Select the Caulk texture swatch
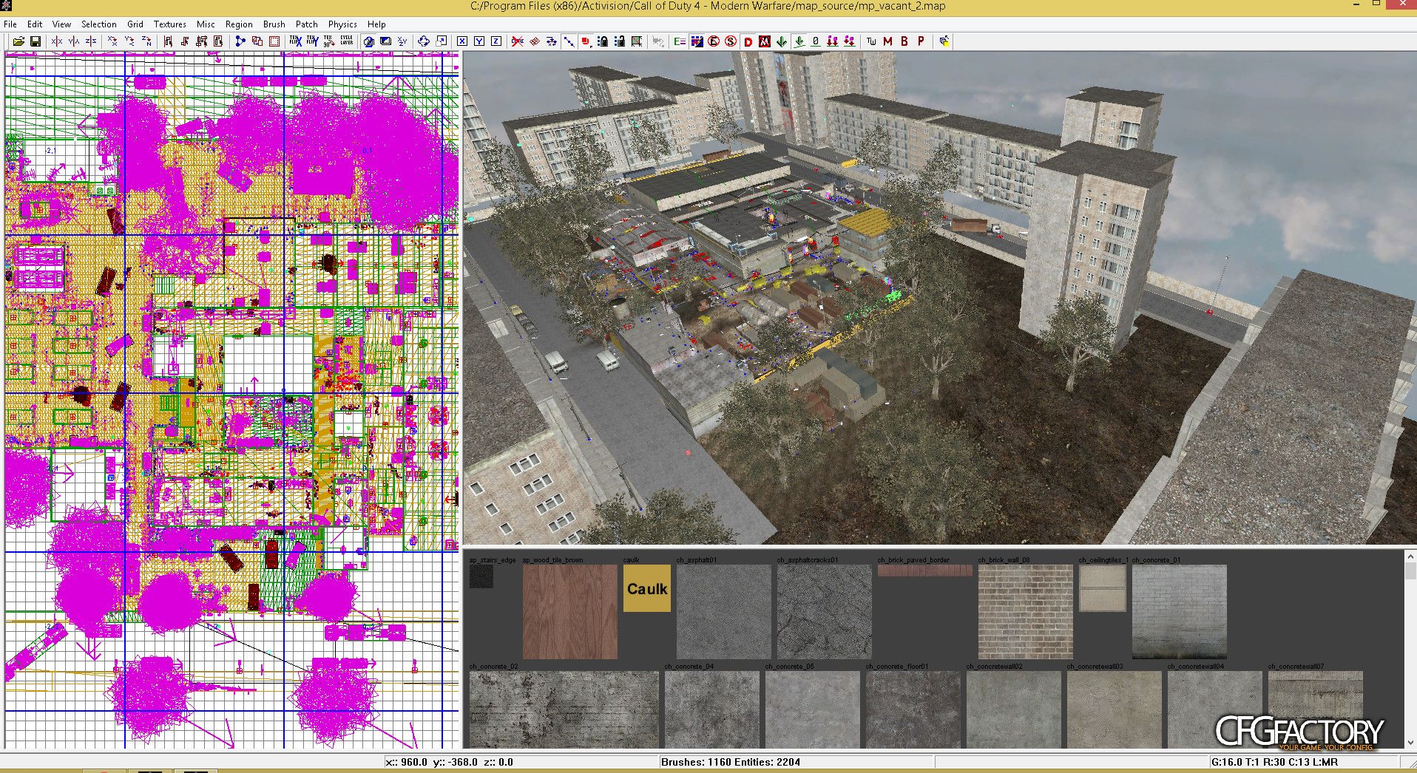 [x=647, y=588]
